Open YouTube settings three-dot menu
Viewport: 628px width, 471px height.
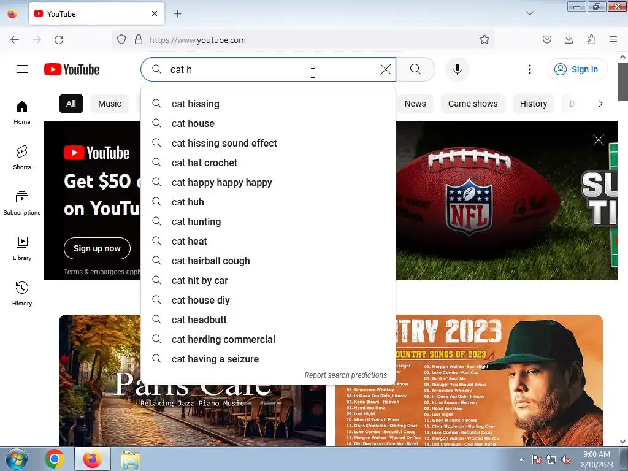click(530, 69)
